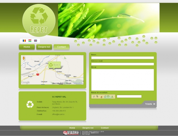Click the captcha image F86ODA
178x136 pixels.
103,97
